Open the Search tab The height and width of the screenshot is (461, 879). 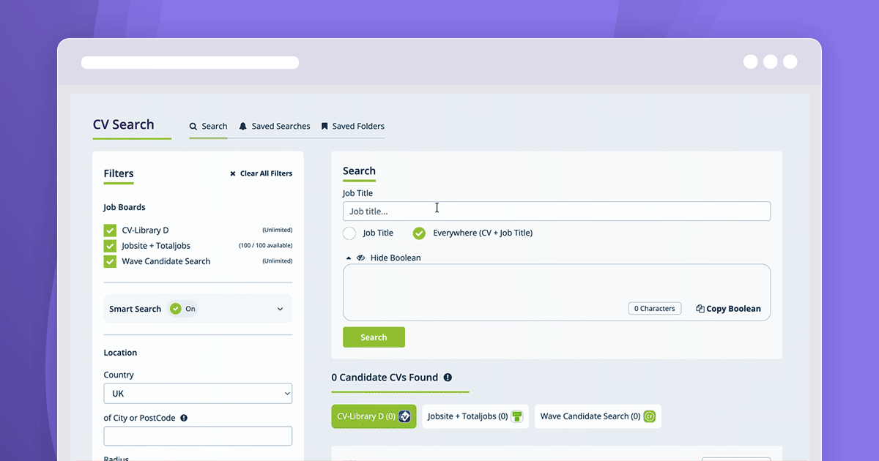point(208,126)
